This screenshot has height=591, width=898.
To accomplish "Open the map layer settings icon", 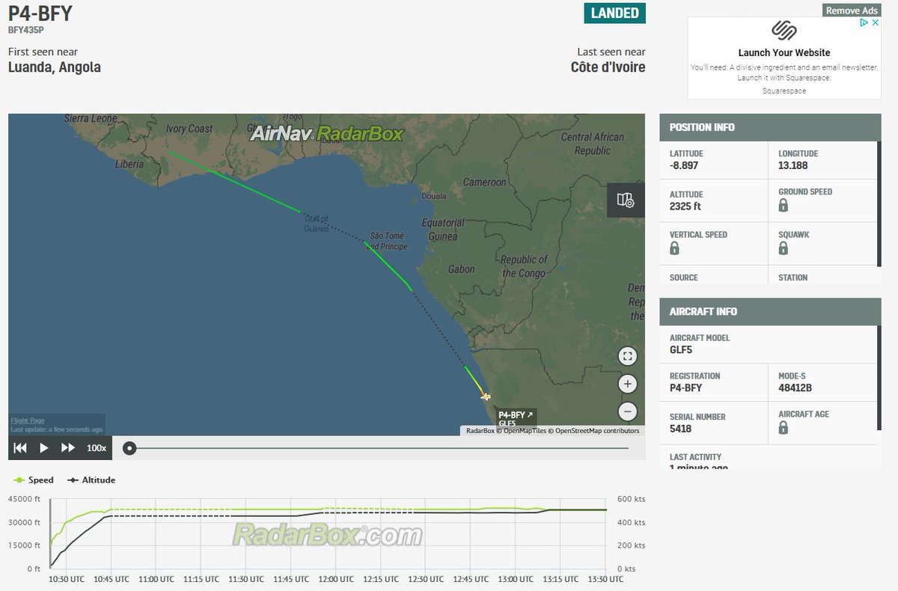I will 626,200.
